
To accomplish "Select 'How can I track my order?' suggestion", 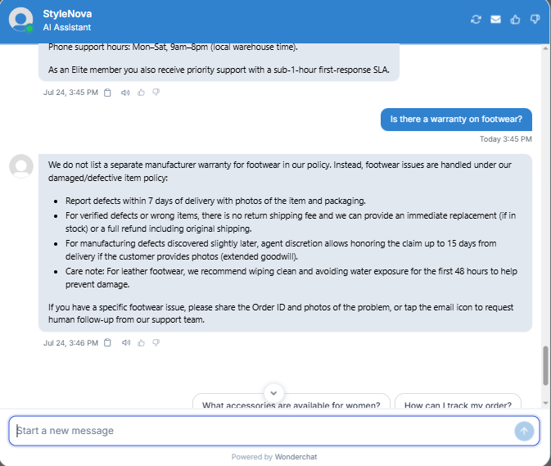I will pyautogui.click(x=458, y=402).
